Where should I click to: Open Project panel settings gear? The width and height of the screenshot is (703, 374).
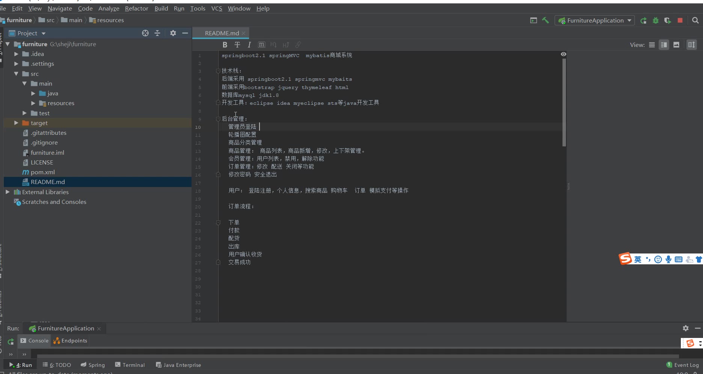pos(173,33)
